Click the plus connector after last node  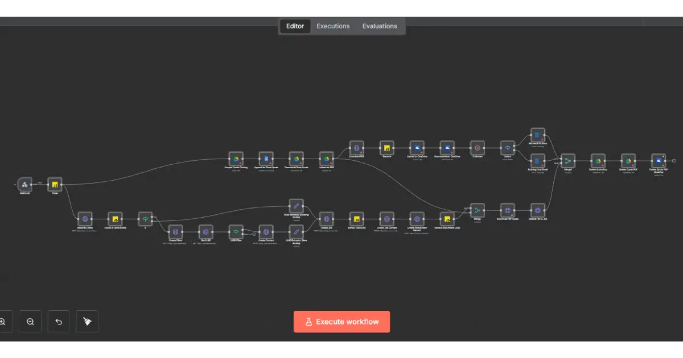tap(674, 161)
